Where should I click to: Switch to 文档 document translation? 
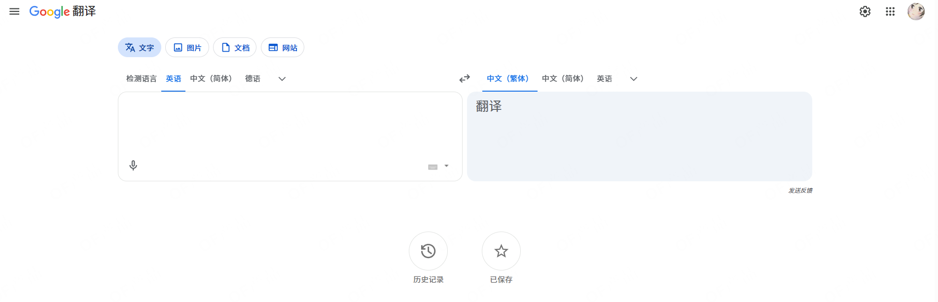point(235,47)
